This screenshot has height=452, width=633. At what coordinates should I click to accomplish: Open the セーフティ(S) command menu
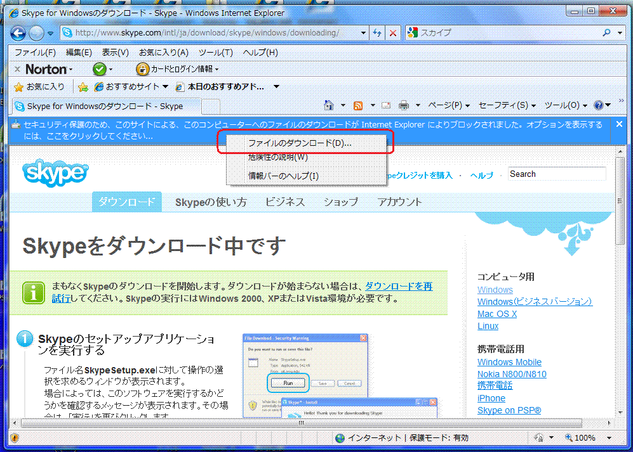[507, 106]
